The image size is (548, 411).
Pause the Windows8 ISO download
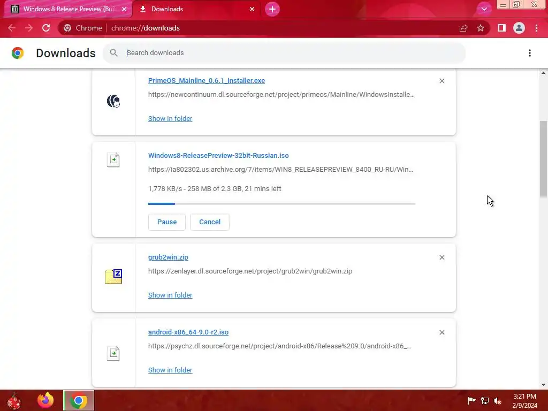(167, 222)
